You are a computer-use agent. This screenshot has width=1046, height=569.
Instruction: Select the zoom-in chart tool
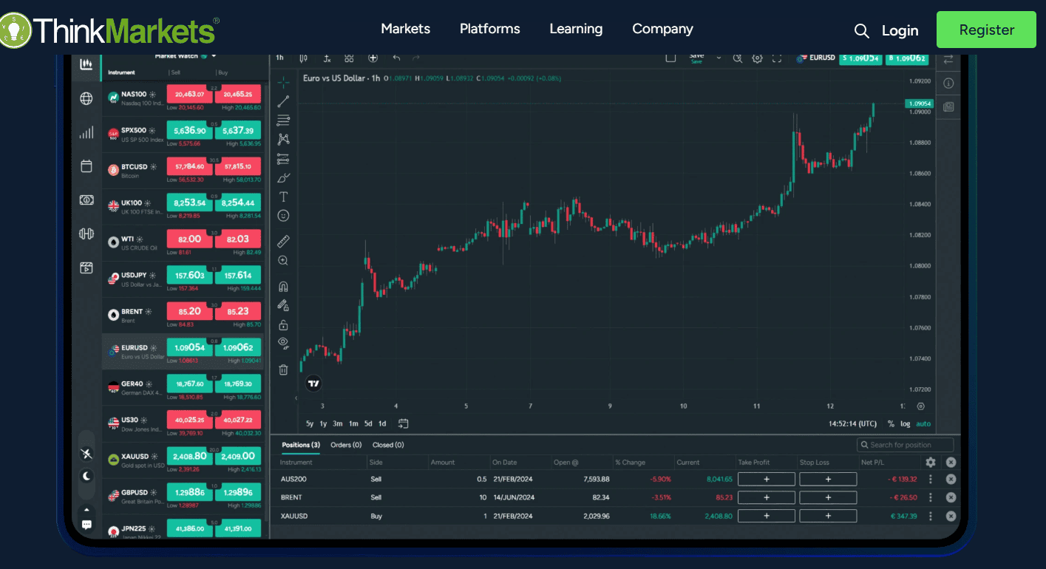point(283,260)
